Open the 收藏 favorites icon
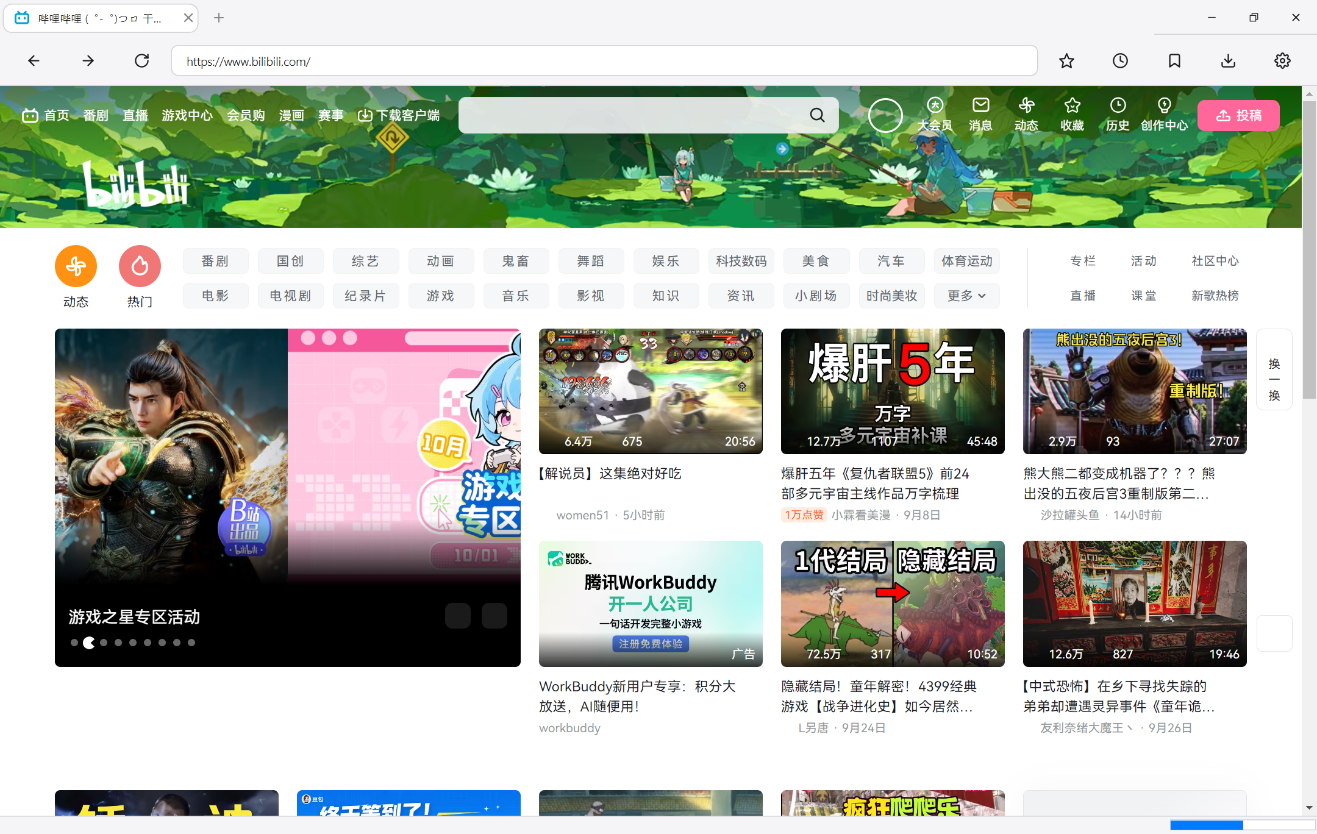Screen dimensions: 1317x834 [1072, 115]
